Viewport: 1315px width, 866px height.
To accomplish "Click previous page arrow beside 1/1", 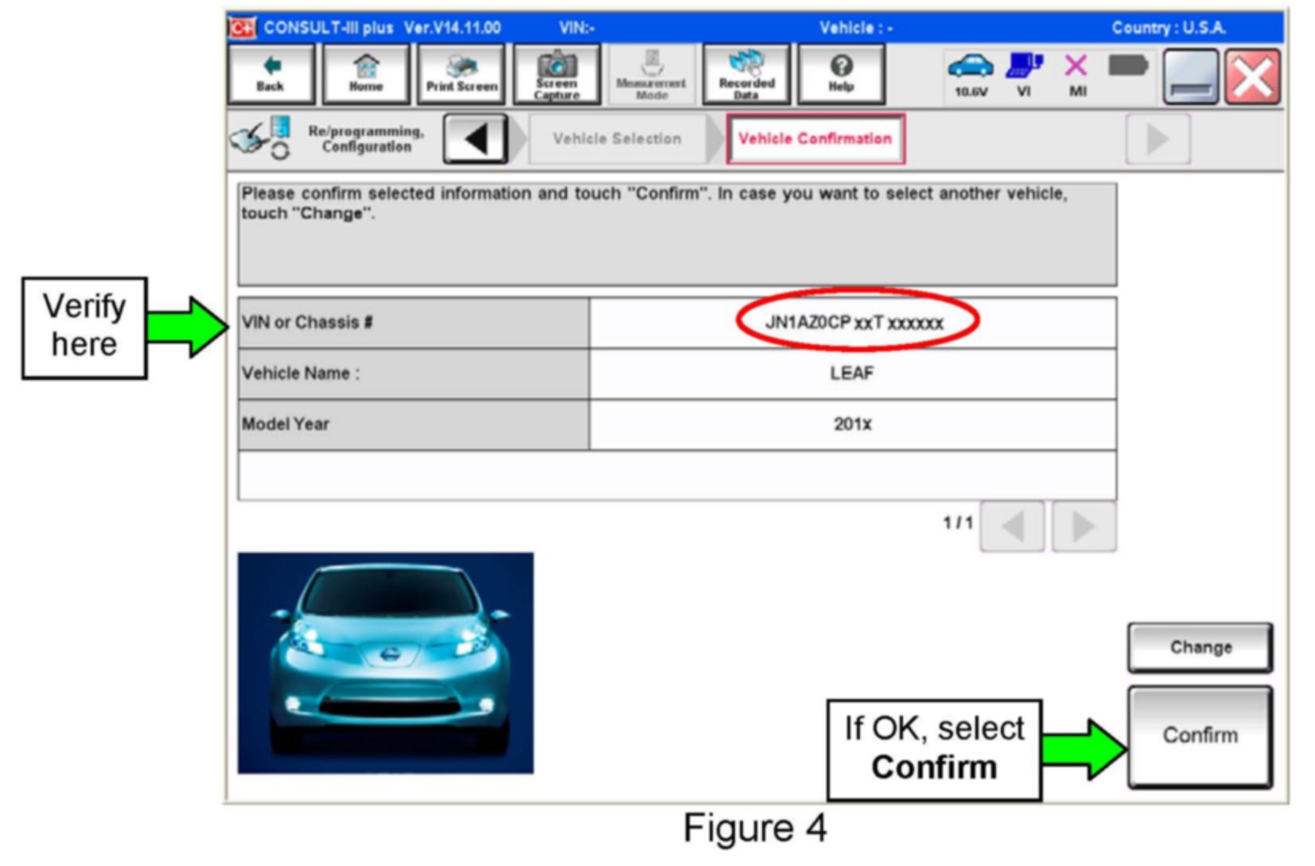I will [x=1012, y=526].
